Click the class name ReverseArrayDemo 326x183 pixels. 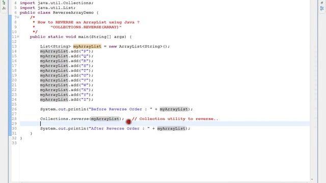pyautogui.click(x=73, y=13)
